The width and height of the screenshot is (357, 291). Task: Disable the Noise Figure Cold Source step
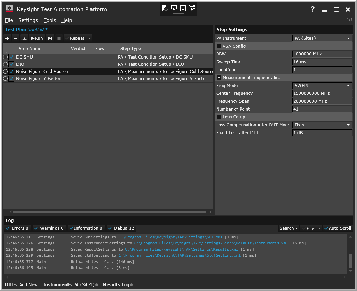pyautogui.click(x=11, y=72)
